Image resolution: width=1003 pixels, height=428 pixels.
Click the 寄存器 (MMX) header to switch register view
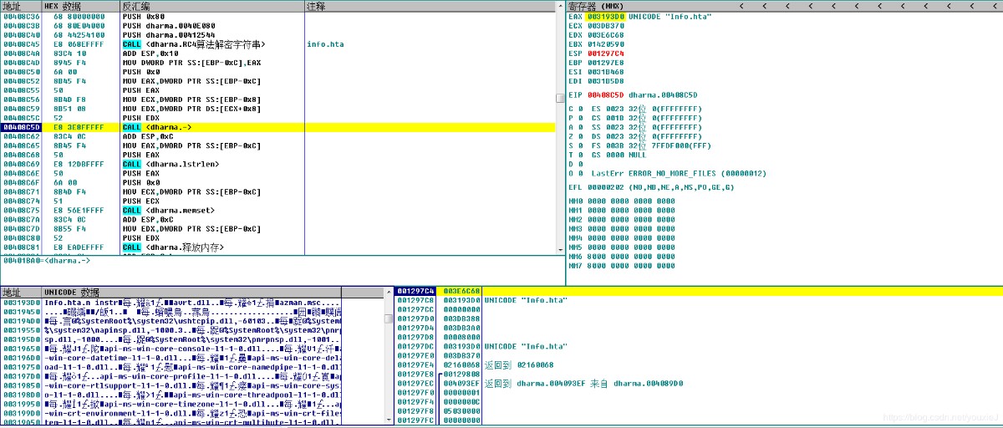click(x=595, y=6)
